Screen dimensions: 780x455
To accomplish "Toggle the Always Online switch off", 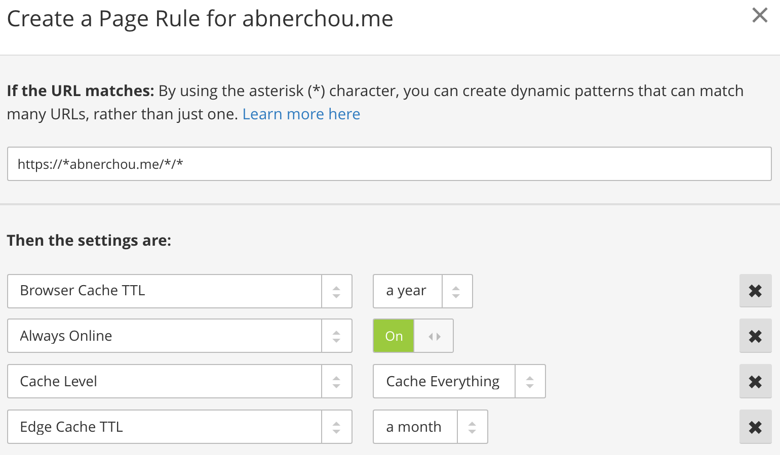I will [x=413, y=336].
